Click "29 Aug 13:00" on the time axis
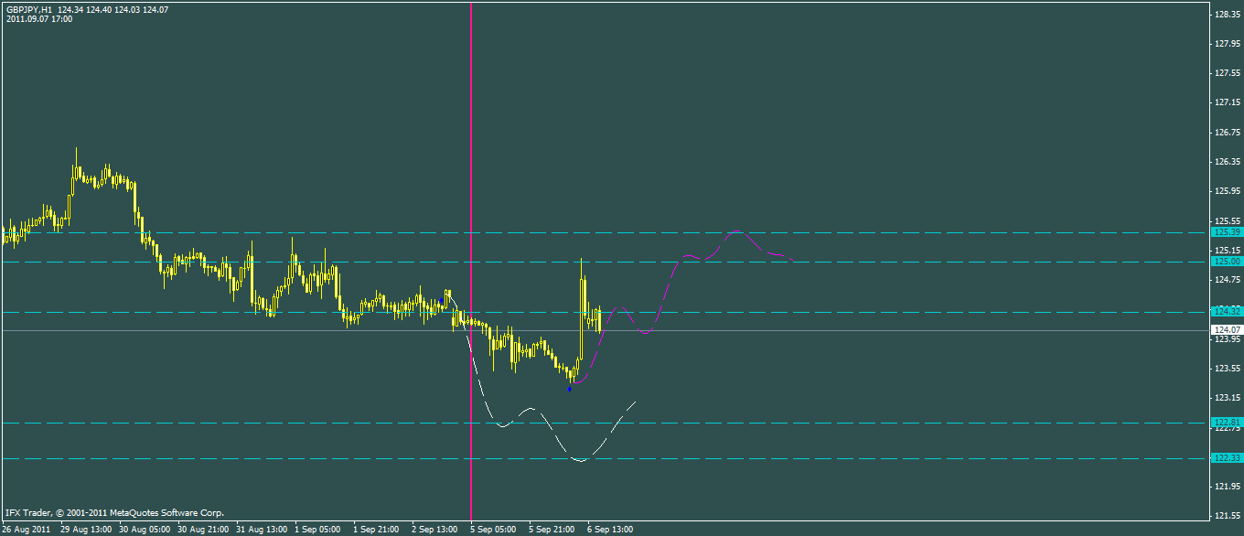1244x536 pixels. pos(86,530)
